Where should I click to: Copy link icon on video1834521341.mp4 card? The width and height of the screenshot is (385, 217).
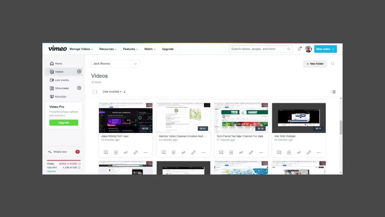(x=136, y=153)
